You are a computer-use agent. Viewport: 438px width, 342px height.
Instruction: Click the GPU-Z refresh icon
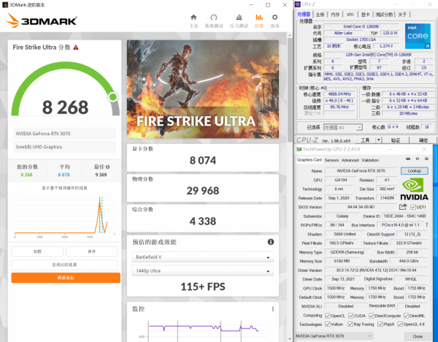(417, 159)
